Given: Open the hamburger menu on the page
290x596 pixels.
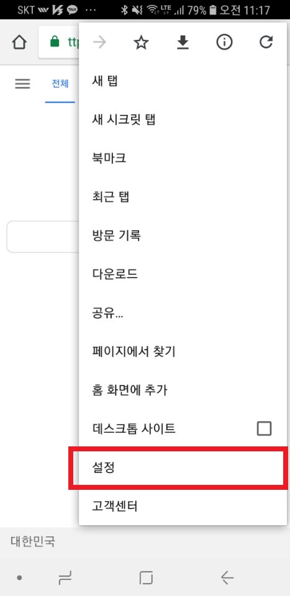Looking at the screenshot, I should 22,84.
